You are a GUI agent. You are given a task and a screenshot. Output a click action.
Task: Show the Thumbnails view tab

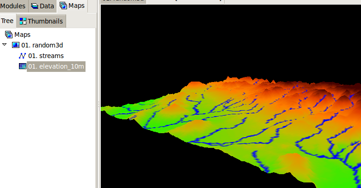45,21
